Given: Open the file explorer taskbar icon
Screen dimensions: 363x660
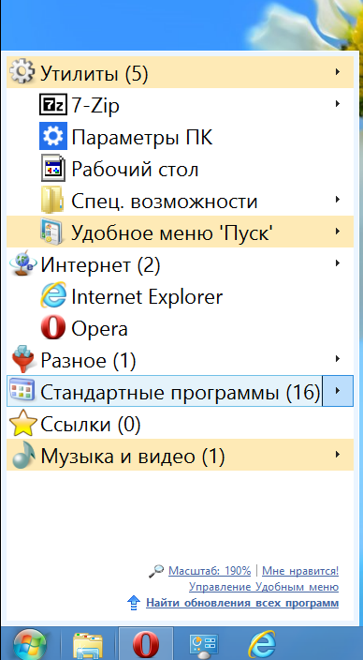Looking at the screenshot, I should pos(88,644).
